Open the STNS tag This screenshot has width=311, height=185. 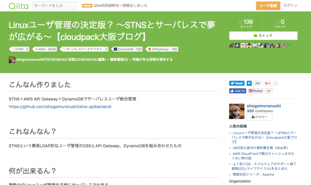pos(19,49)
